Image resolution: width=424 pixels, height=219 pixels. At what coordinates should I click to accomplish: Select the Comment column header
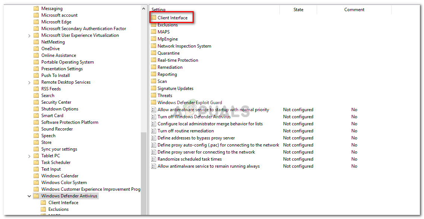[354, 9]
